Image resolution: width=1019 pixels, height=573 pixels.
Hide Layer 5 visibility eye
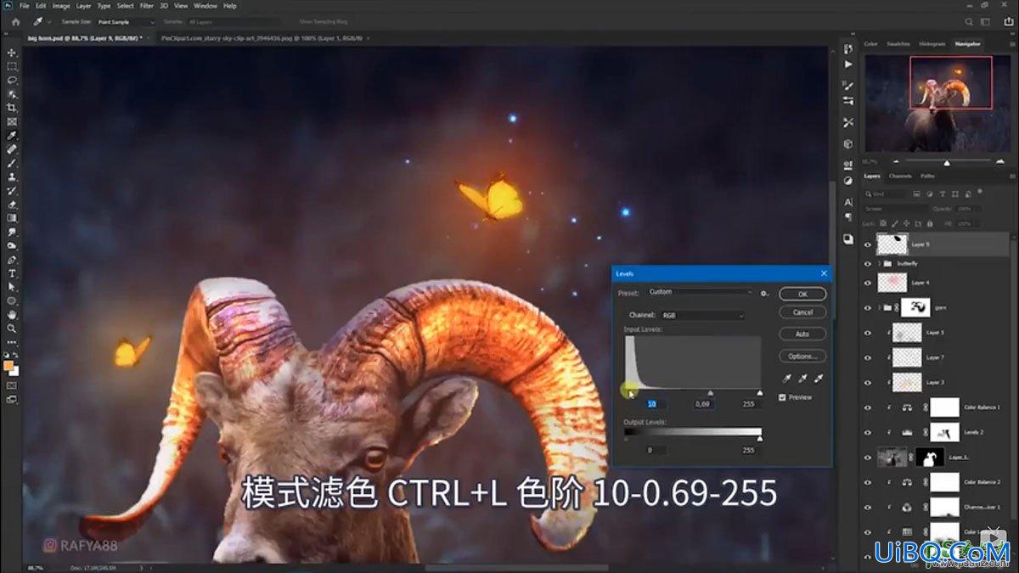tap(867, 333)
